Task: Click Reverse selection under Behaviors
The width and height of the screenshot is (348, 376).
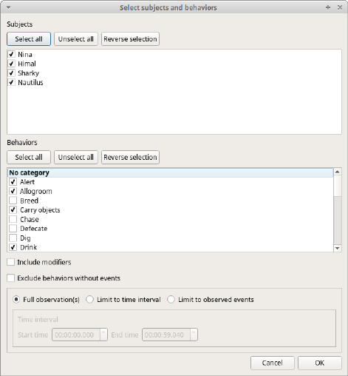Action: tap(130, 157)
